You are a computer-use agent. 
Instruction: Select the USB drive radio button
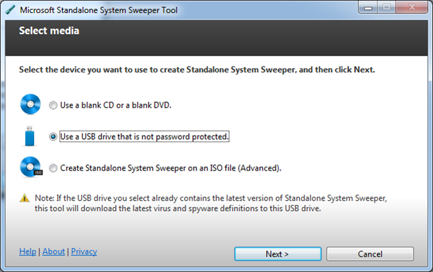click(53, 137)
